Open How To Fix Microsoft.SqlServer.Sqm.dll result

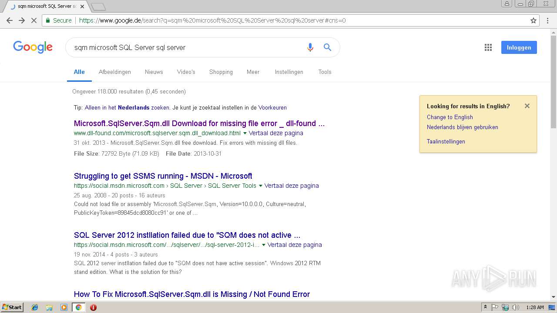click(x=192, y=294)
